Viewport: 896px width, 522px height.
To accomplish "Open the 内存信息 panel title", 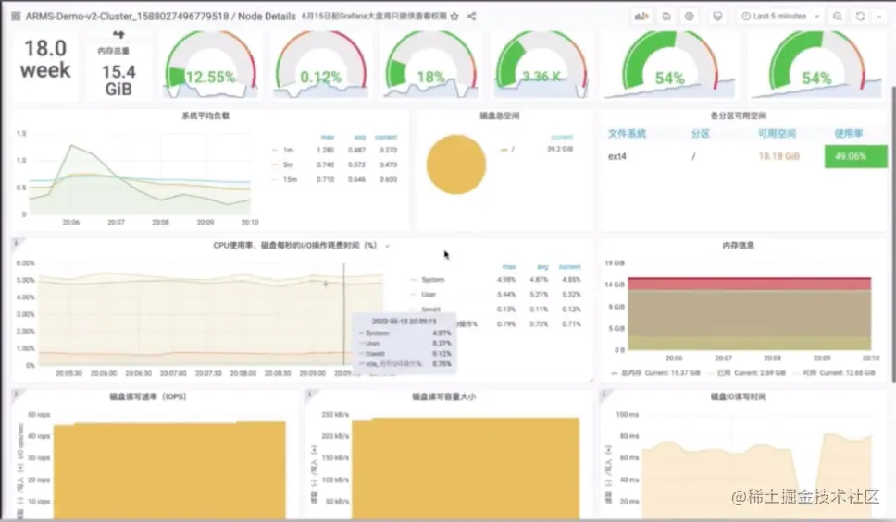I will click(x=739, y=246).
